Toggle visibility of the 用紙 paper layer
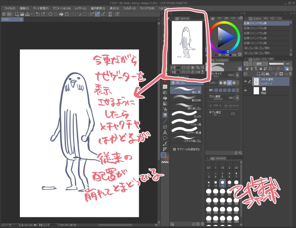The height and width of the screenshot is (228, 296). 245,90
